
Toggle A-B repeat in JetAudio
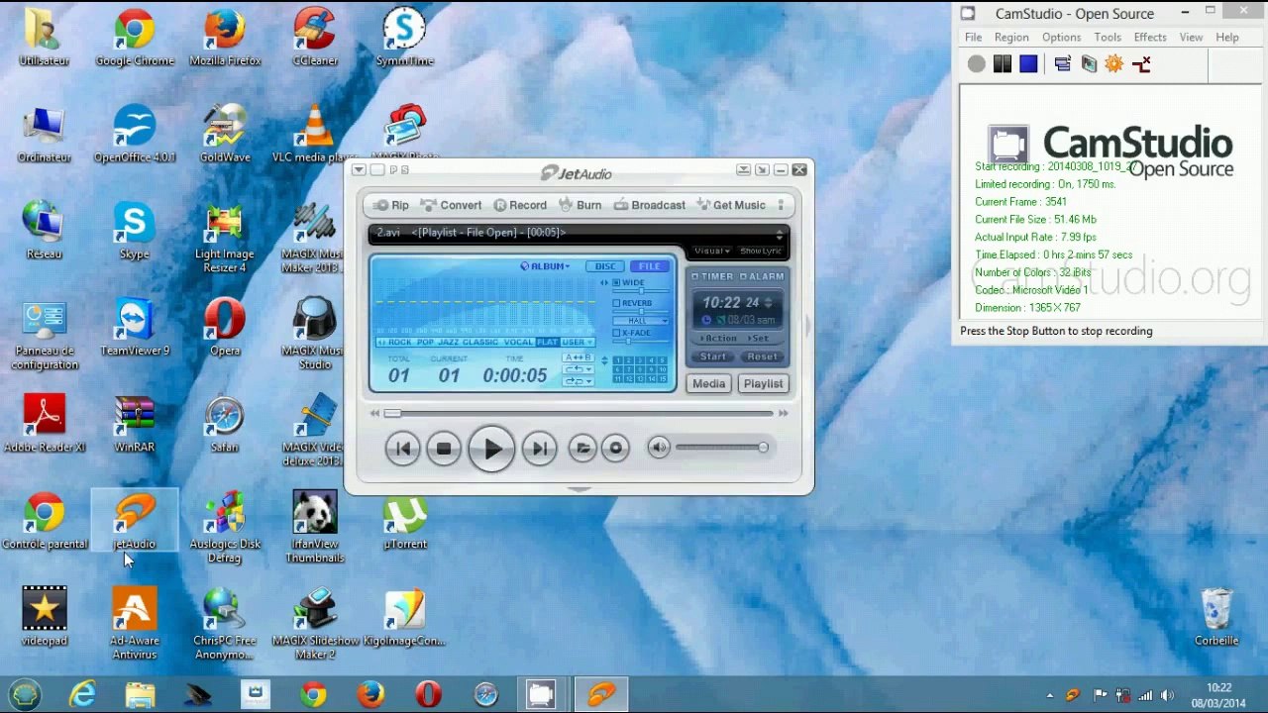pos(577,357)
